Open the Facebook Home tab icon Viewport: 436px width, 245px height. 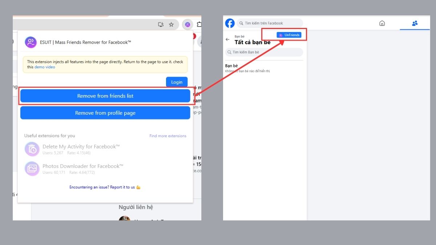[x=382, y=23]
